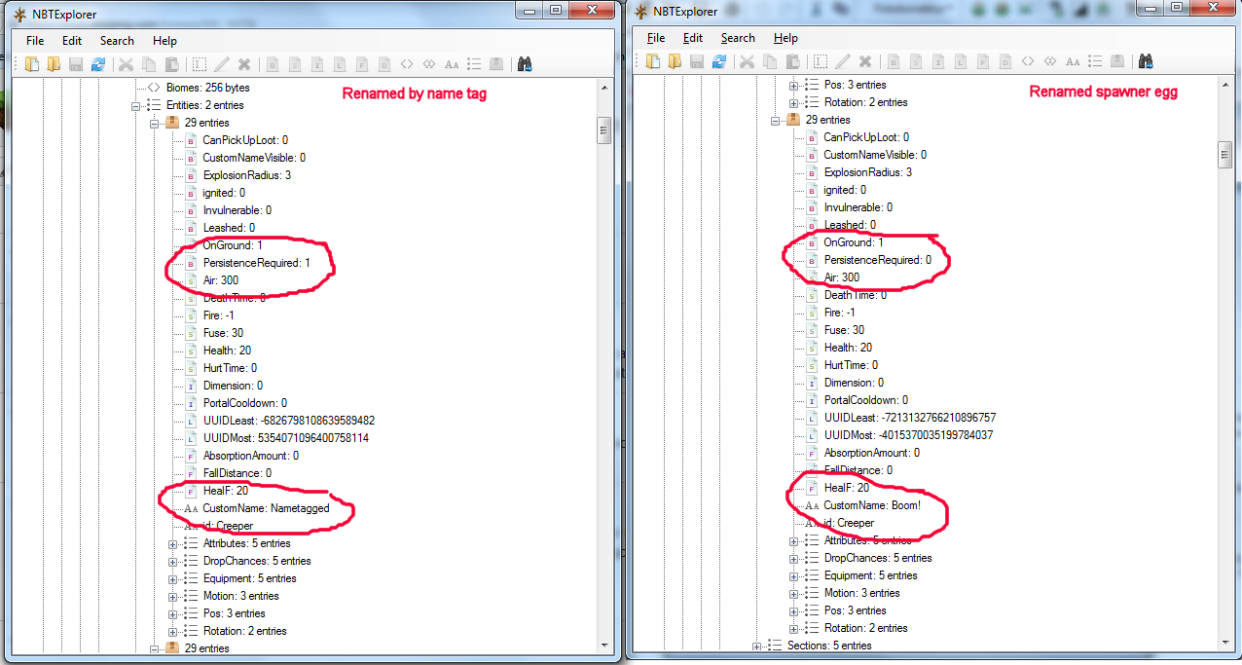1242x665 pixels.
Task: Click Rename tag icon in left window toolbar
Action: pos(199,64)
